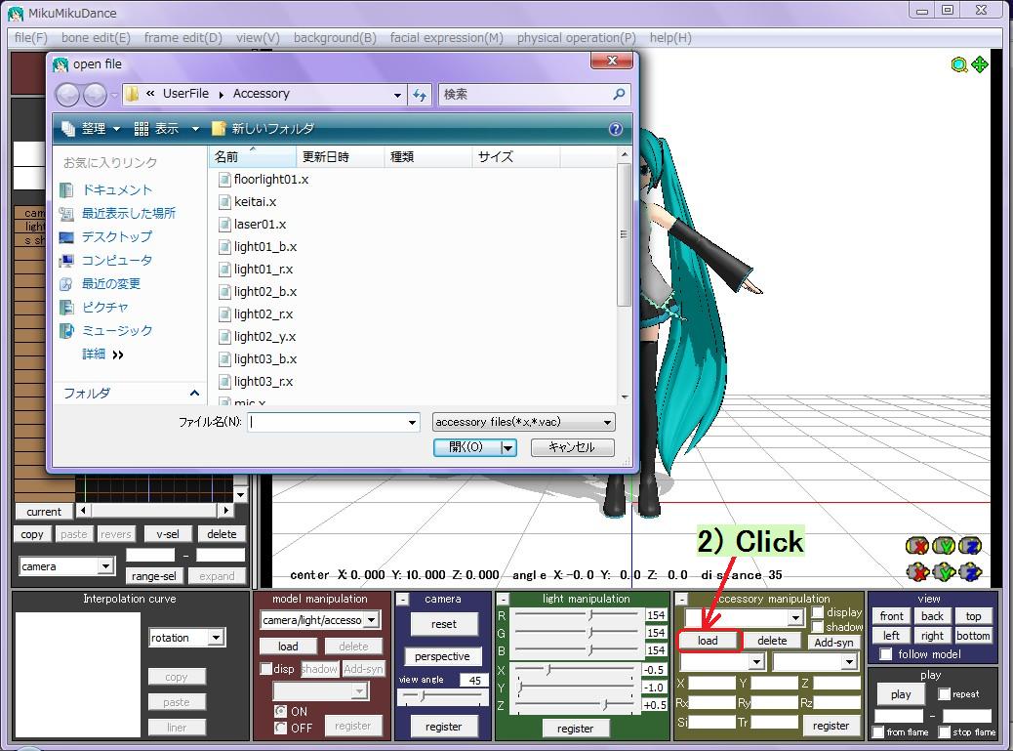The width and height of the screenshot is (1013, 751).
Task: Open the bone edit(E) menu
Action: coord(96,37)
